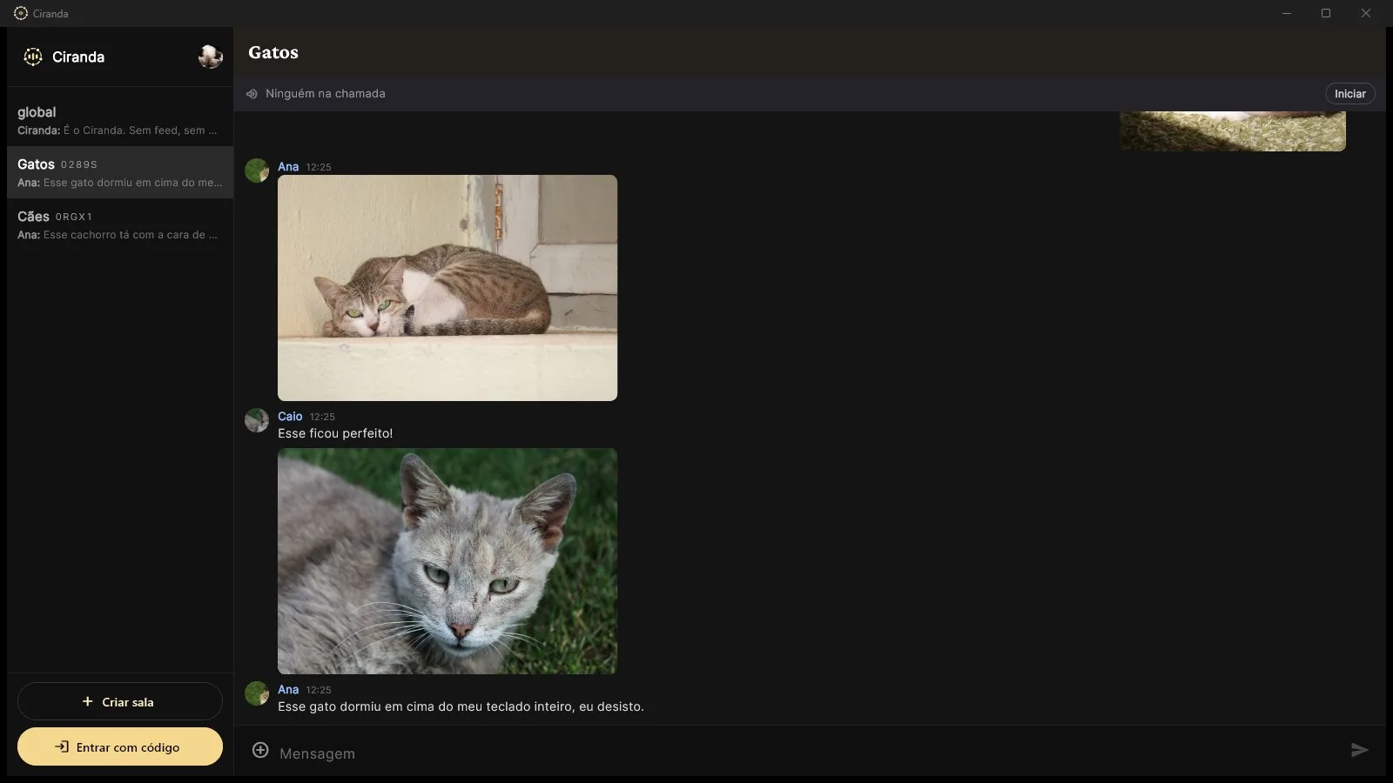Select the Gatos room in sidebar
This screenshot has width=1393, height=783.
120,172
